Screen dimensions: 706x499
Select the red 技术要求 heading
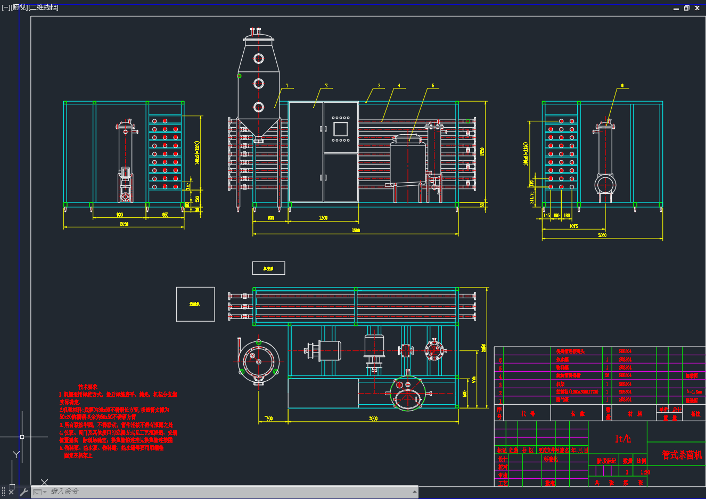point(88,387)
